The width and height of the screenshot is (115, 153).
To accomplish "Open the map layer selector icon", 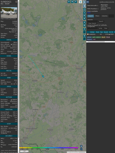I will pyautogui.click(x=80, y=2).
